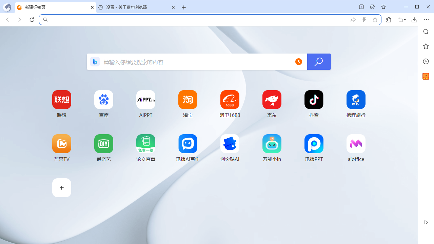This screenshot has width=434, height=244.
Task: Launch the 淘宝 shortcut
Action: [188, 99]
